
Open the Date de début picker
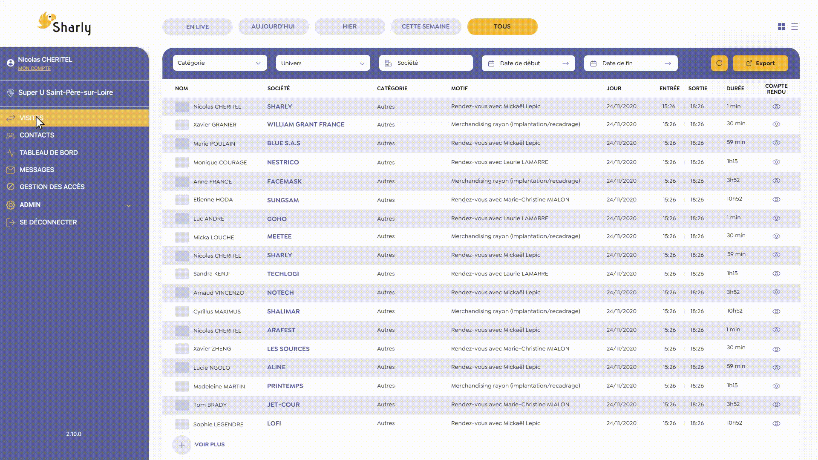pos(528,63)
